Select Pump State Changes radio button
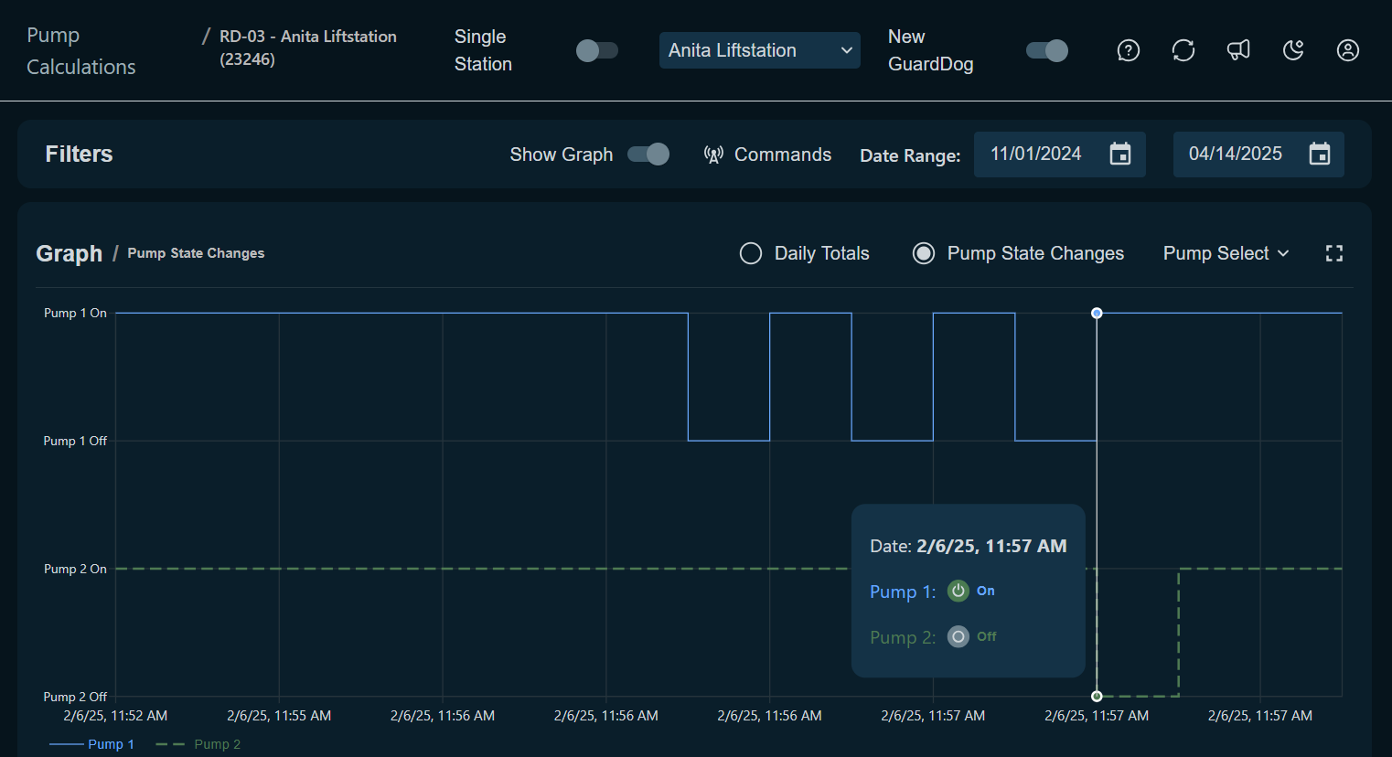The width and height of the screenshot is (1392, 757). coord(924,253)
